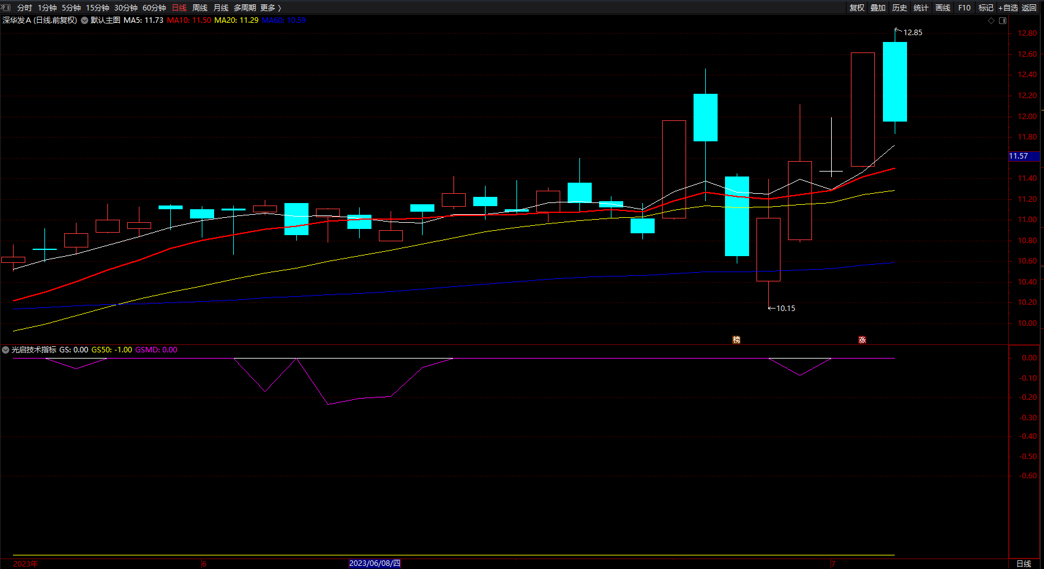The width and height of the screenshot is (1044, 569).
Task: Click the 深华发A stock title label
Action: [40, 20]
